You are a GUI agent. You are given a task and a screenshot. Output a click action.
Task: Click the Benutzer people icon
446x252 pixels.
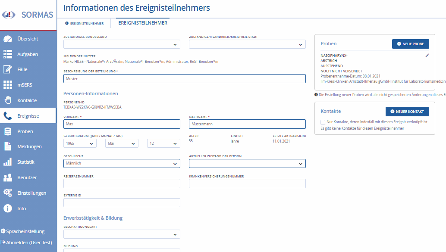[x=8, y=177]
